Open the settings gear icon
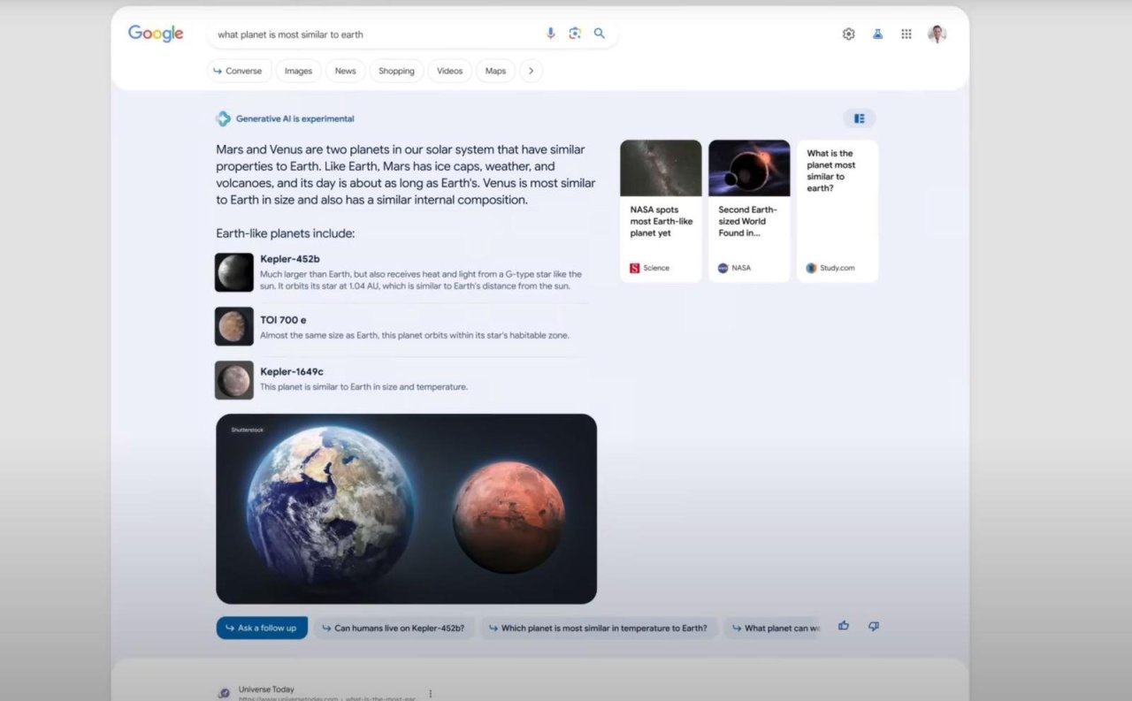 [x=848, y=34]
